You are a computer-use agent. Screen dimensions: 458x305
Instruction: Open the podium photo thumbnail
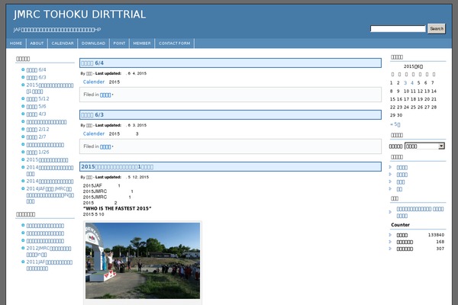coord(143,261)
